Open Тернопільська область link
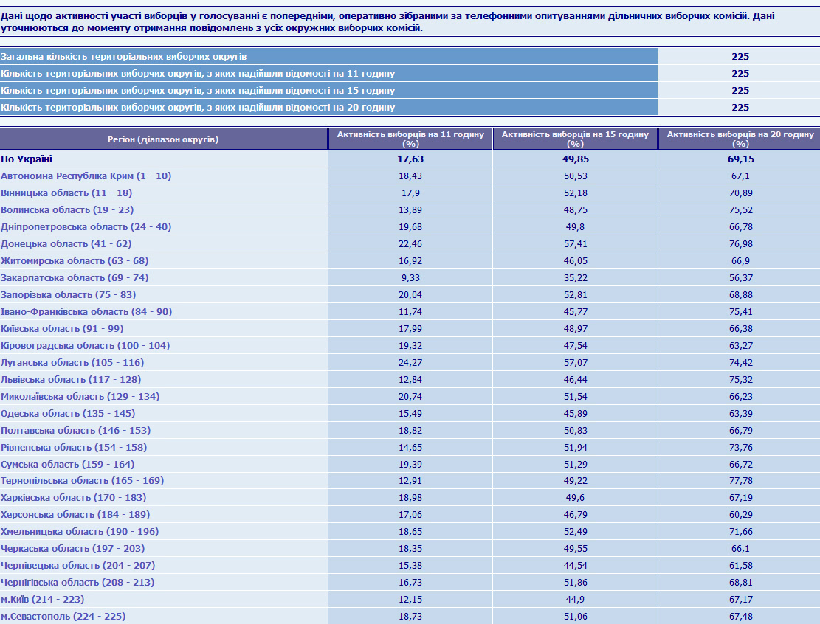This screenshot has height=624, width=820. pyautogui.click(x=82, y=480)
